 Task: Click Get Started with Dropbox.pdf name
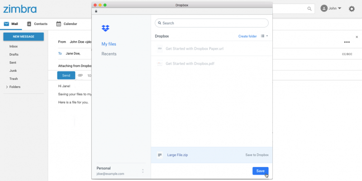pyautogui.click(x=190, y=63)
